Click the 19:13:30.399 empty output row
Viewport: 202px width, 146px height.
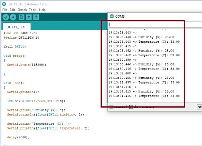pyautogui.click(x=122, y=60)
